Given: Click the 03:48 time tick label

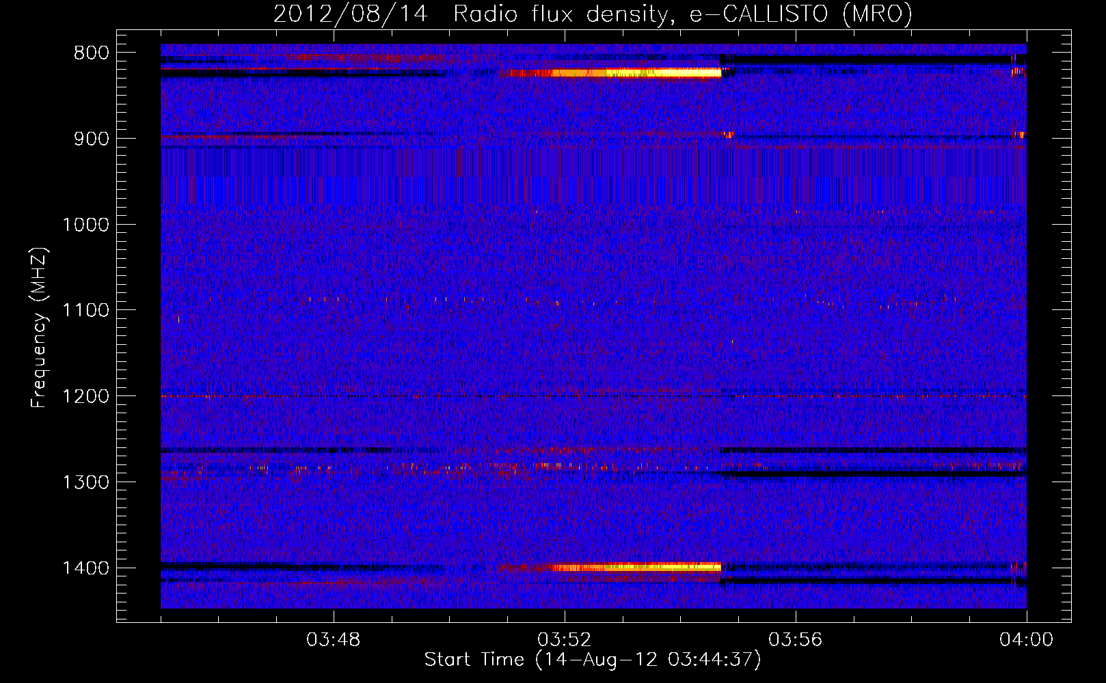Looking at the screenshot, I should (x=334, y=640).
